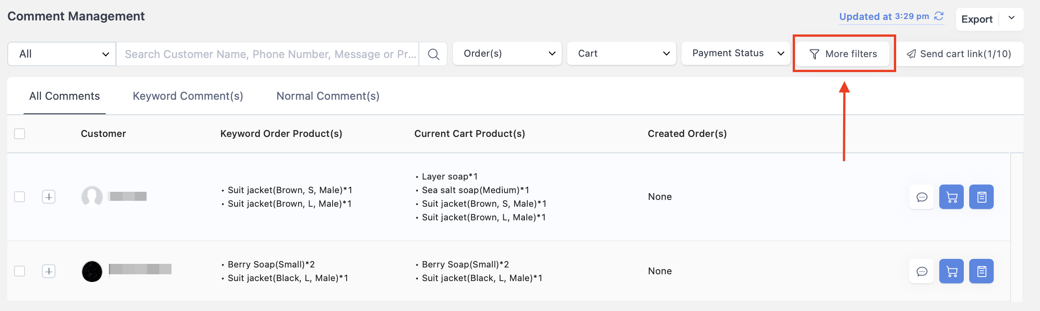Image resolution: width=1040 pixels, height=311 pixels.
Task: Switch to All Comments tab
Action: click(64, 96)
